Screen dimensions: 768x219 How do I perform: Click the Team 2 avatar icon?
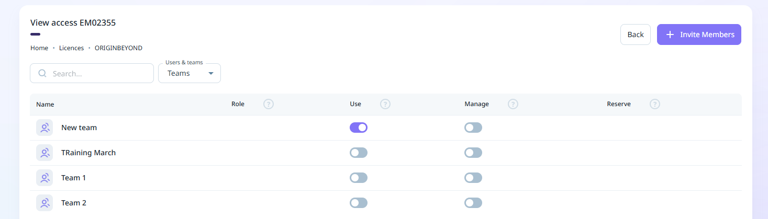click(44, 203)
